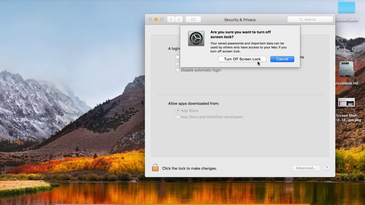Click the lock icon to make changes
Screen dimensions: 365x205
[x=155, y=167]
